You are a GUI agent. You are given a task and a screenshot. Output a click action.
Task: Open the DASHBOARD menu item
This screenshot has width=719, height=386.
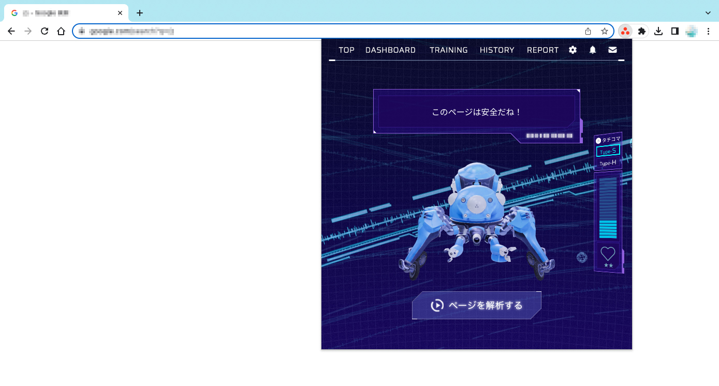coord(390,50)
